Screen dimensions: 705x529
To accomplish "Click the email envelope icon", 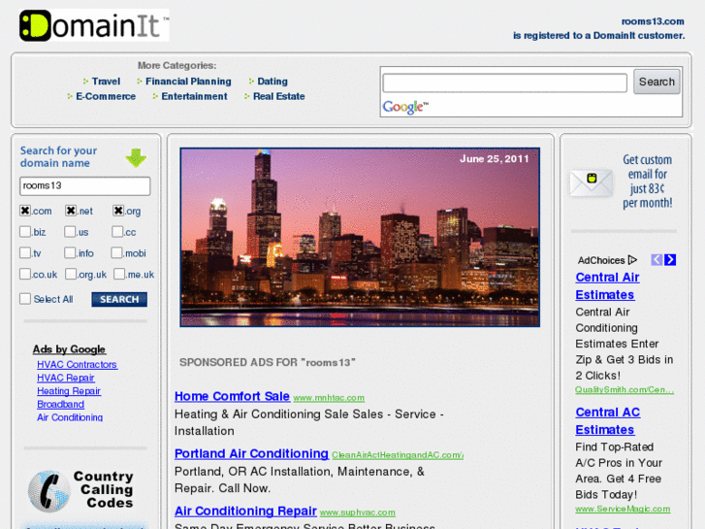I will point(592,182).
